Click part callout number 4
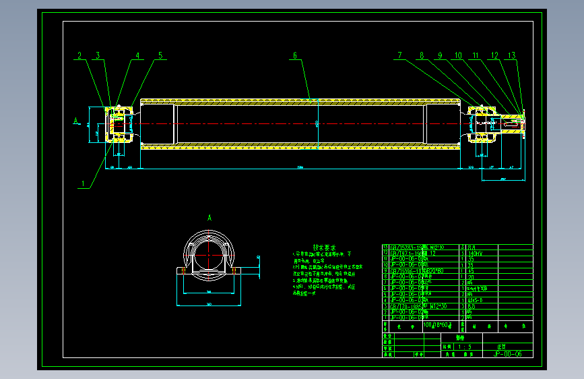Image resolution: width=584 pixels, height=379 pixels. pos(137,55)
